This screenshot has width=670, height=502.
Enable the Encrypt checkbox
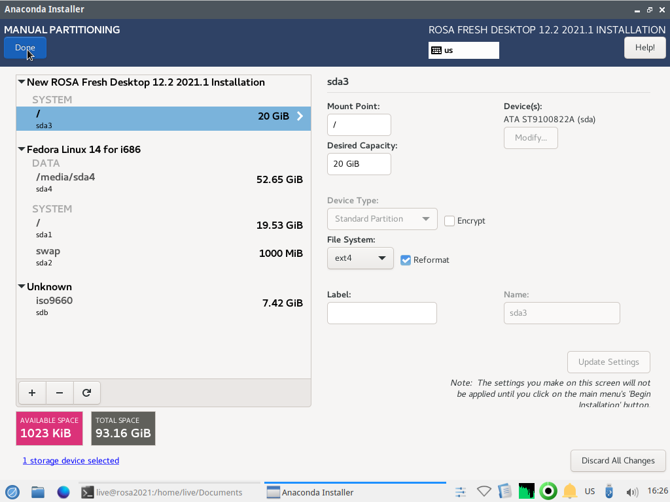tap(450, 221)
